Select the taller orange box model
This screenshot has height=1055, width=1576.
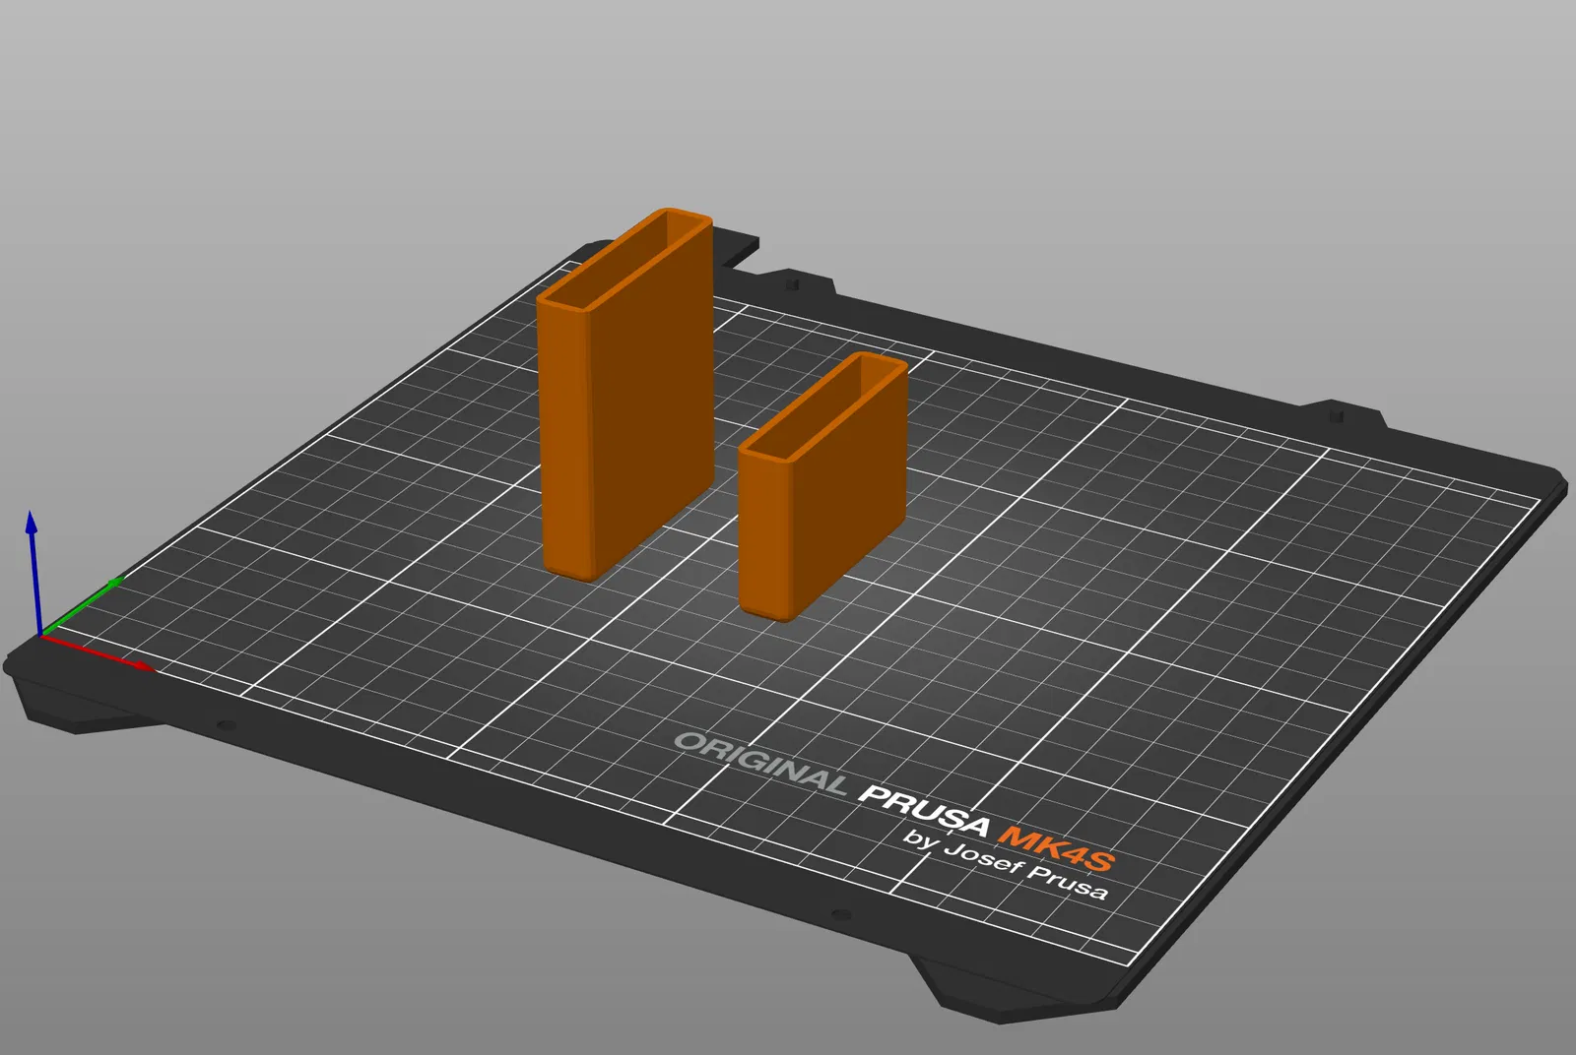click(x=625, y=394)
